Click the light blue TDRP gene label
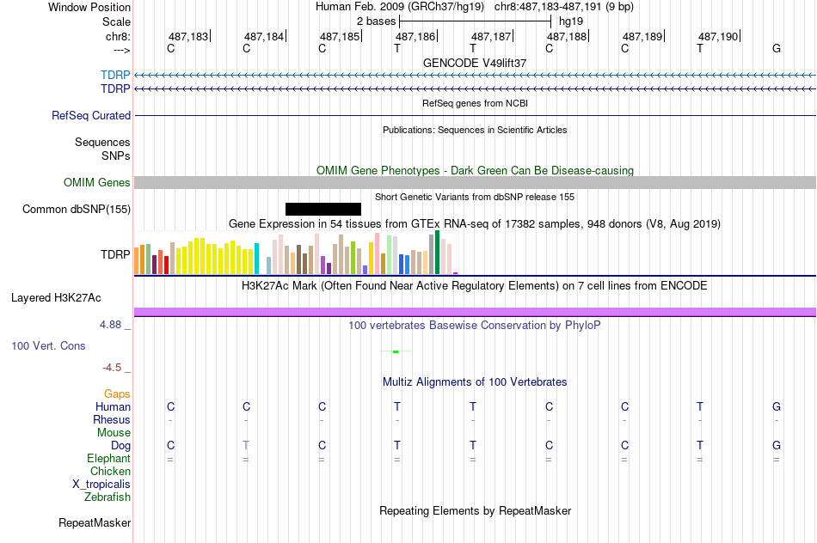The height and width of the screenshot is (543, 817). [x=115, y=75]
